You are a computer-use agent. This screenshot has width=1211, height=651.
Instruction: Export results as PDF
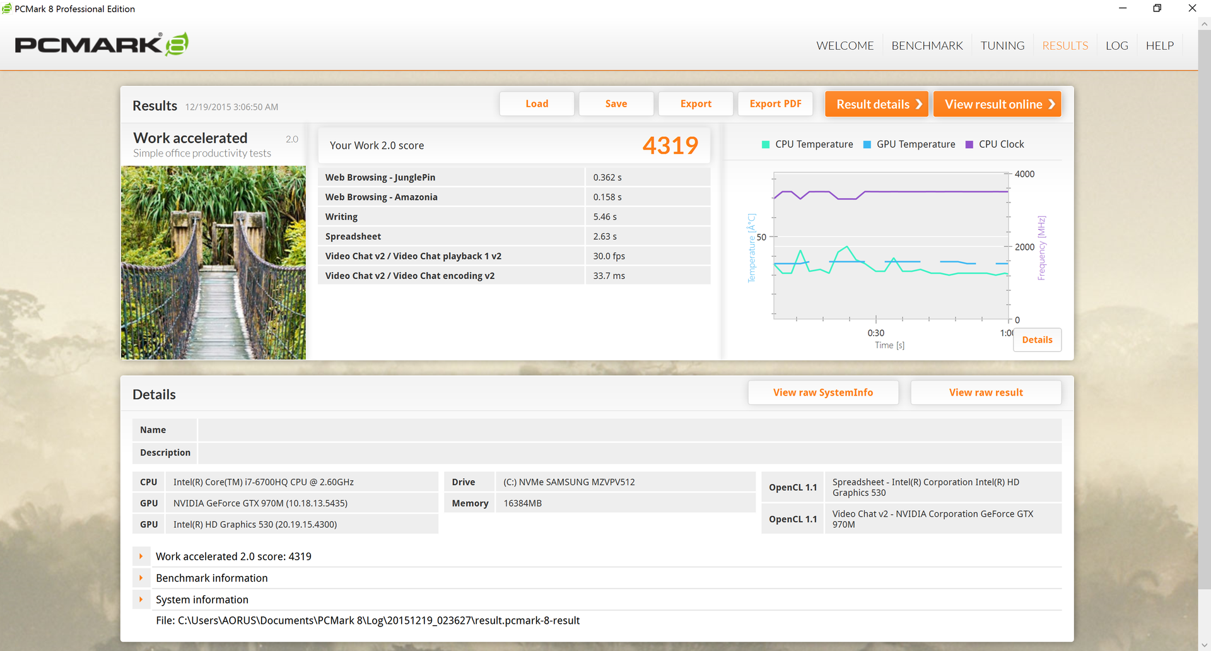(x=776, y=104)
